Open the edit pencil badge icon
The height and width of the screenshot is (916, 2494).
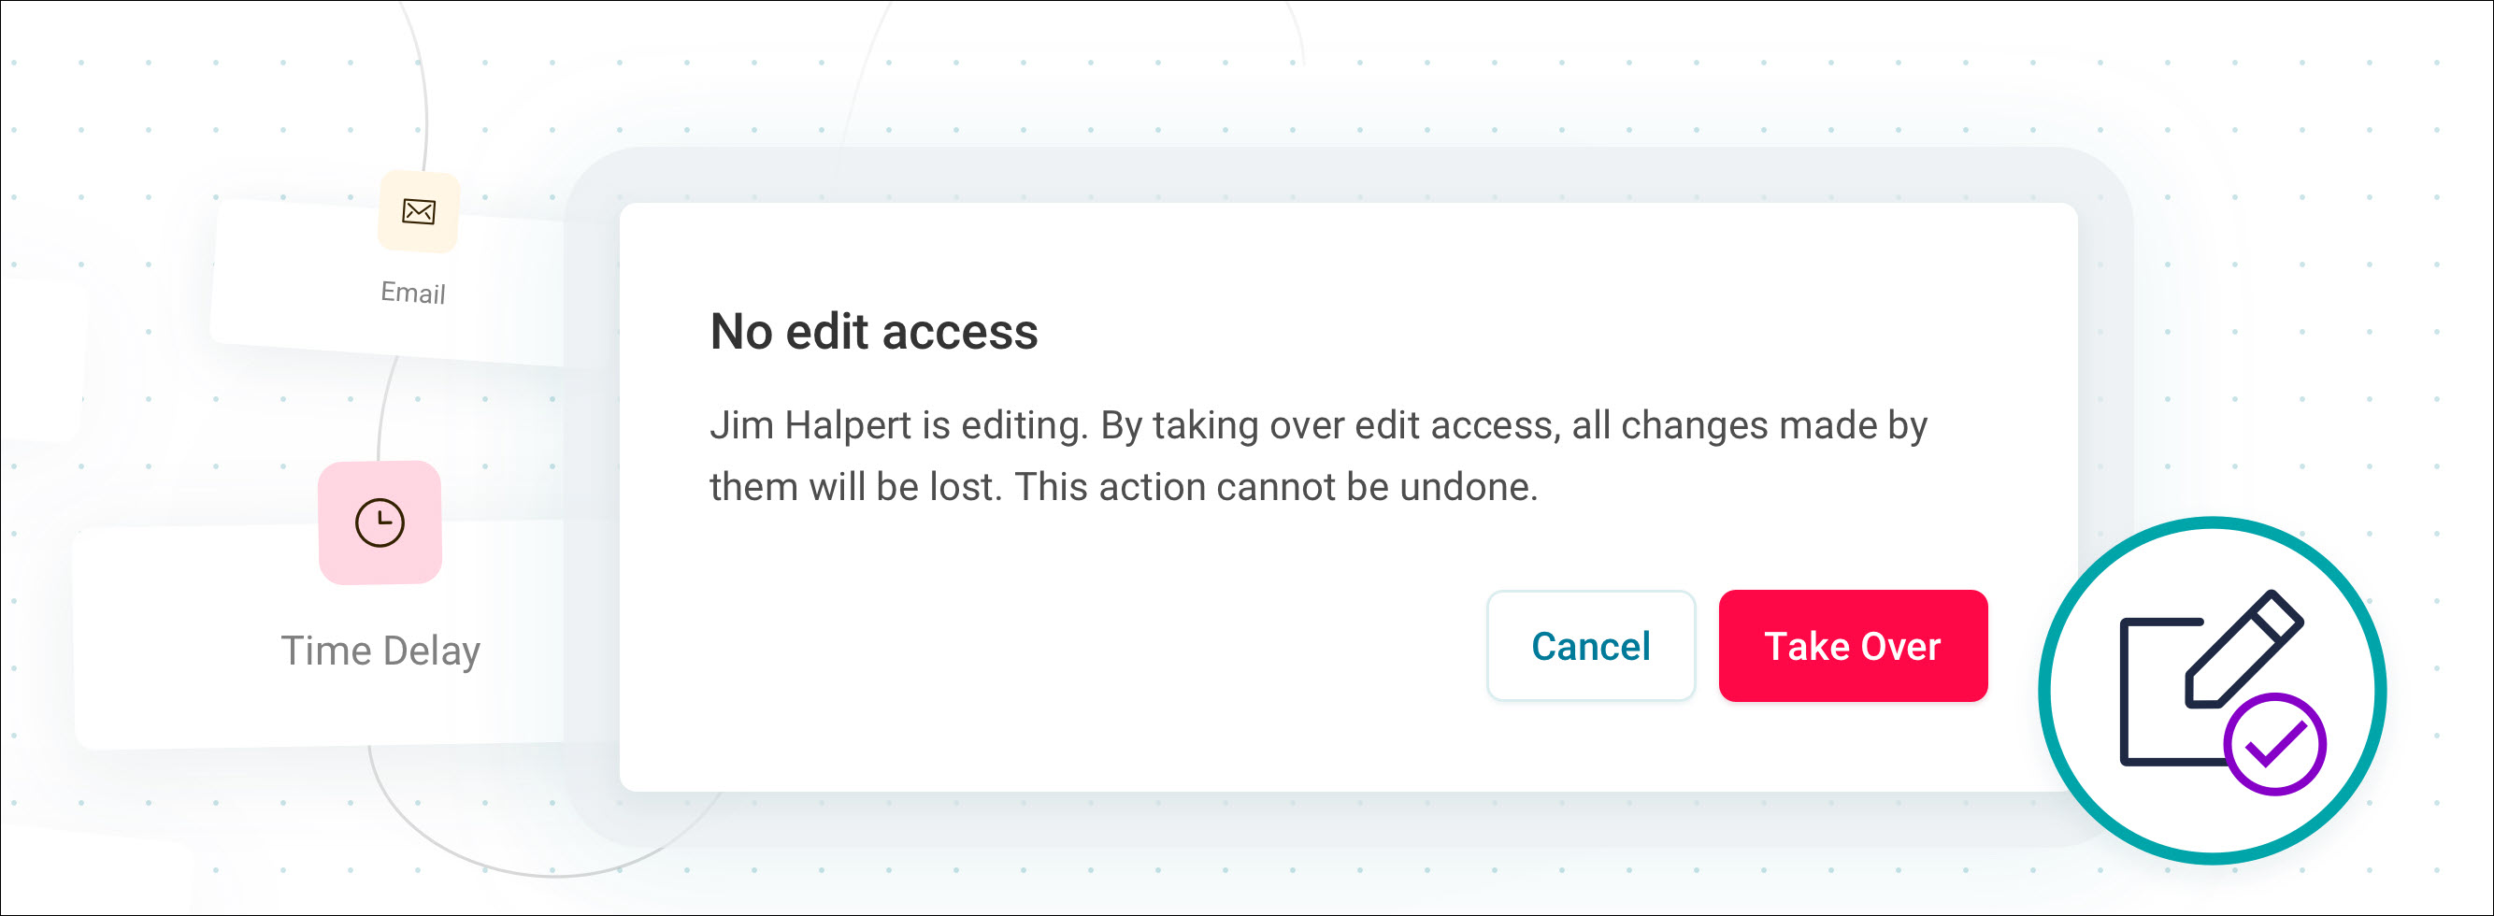[x=2243, y=648]
